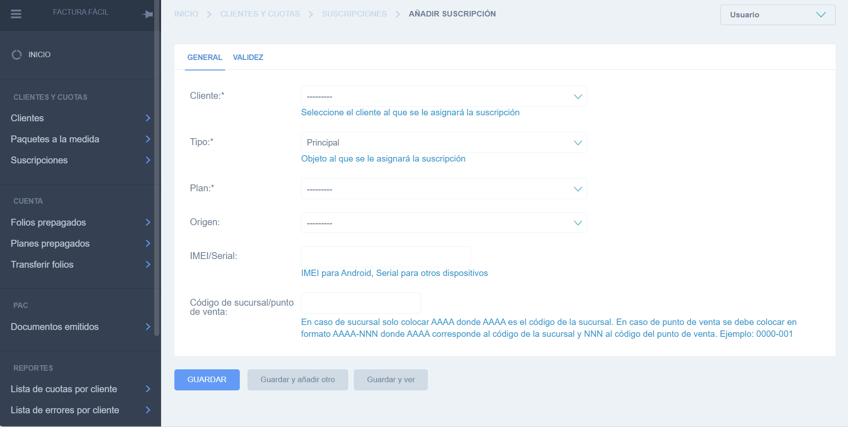Viewport: 848px width, 427px height.
Task: Go to INICIO breadcrumb link
Action: [186, 14]
